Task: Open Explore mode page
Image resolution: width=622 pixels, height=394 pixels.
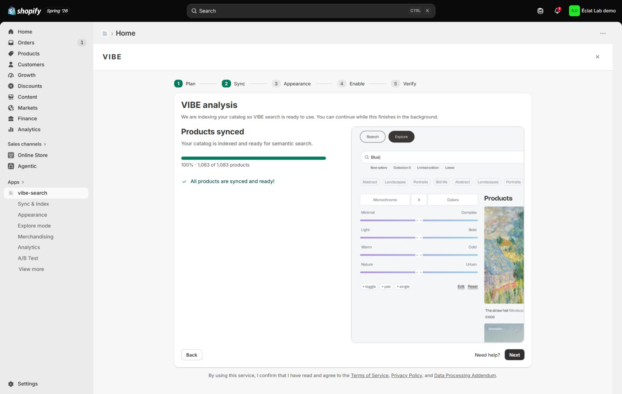Action: (34, 226)
